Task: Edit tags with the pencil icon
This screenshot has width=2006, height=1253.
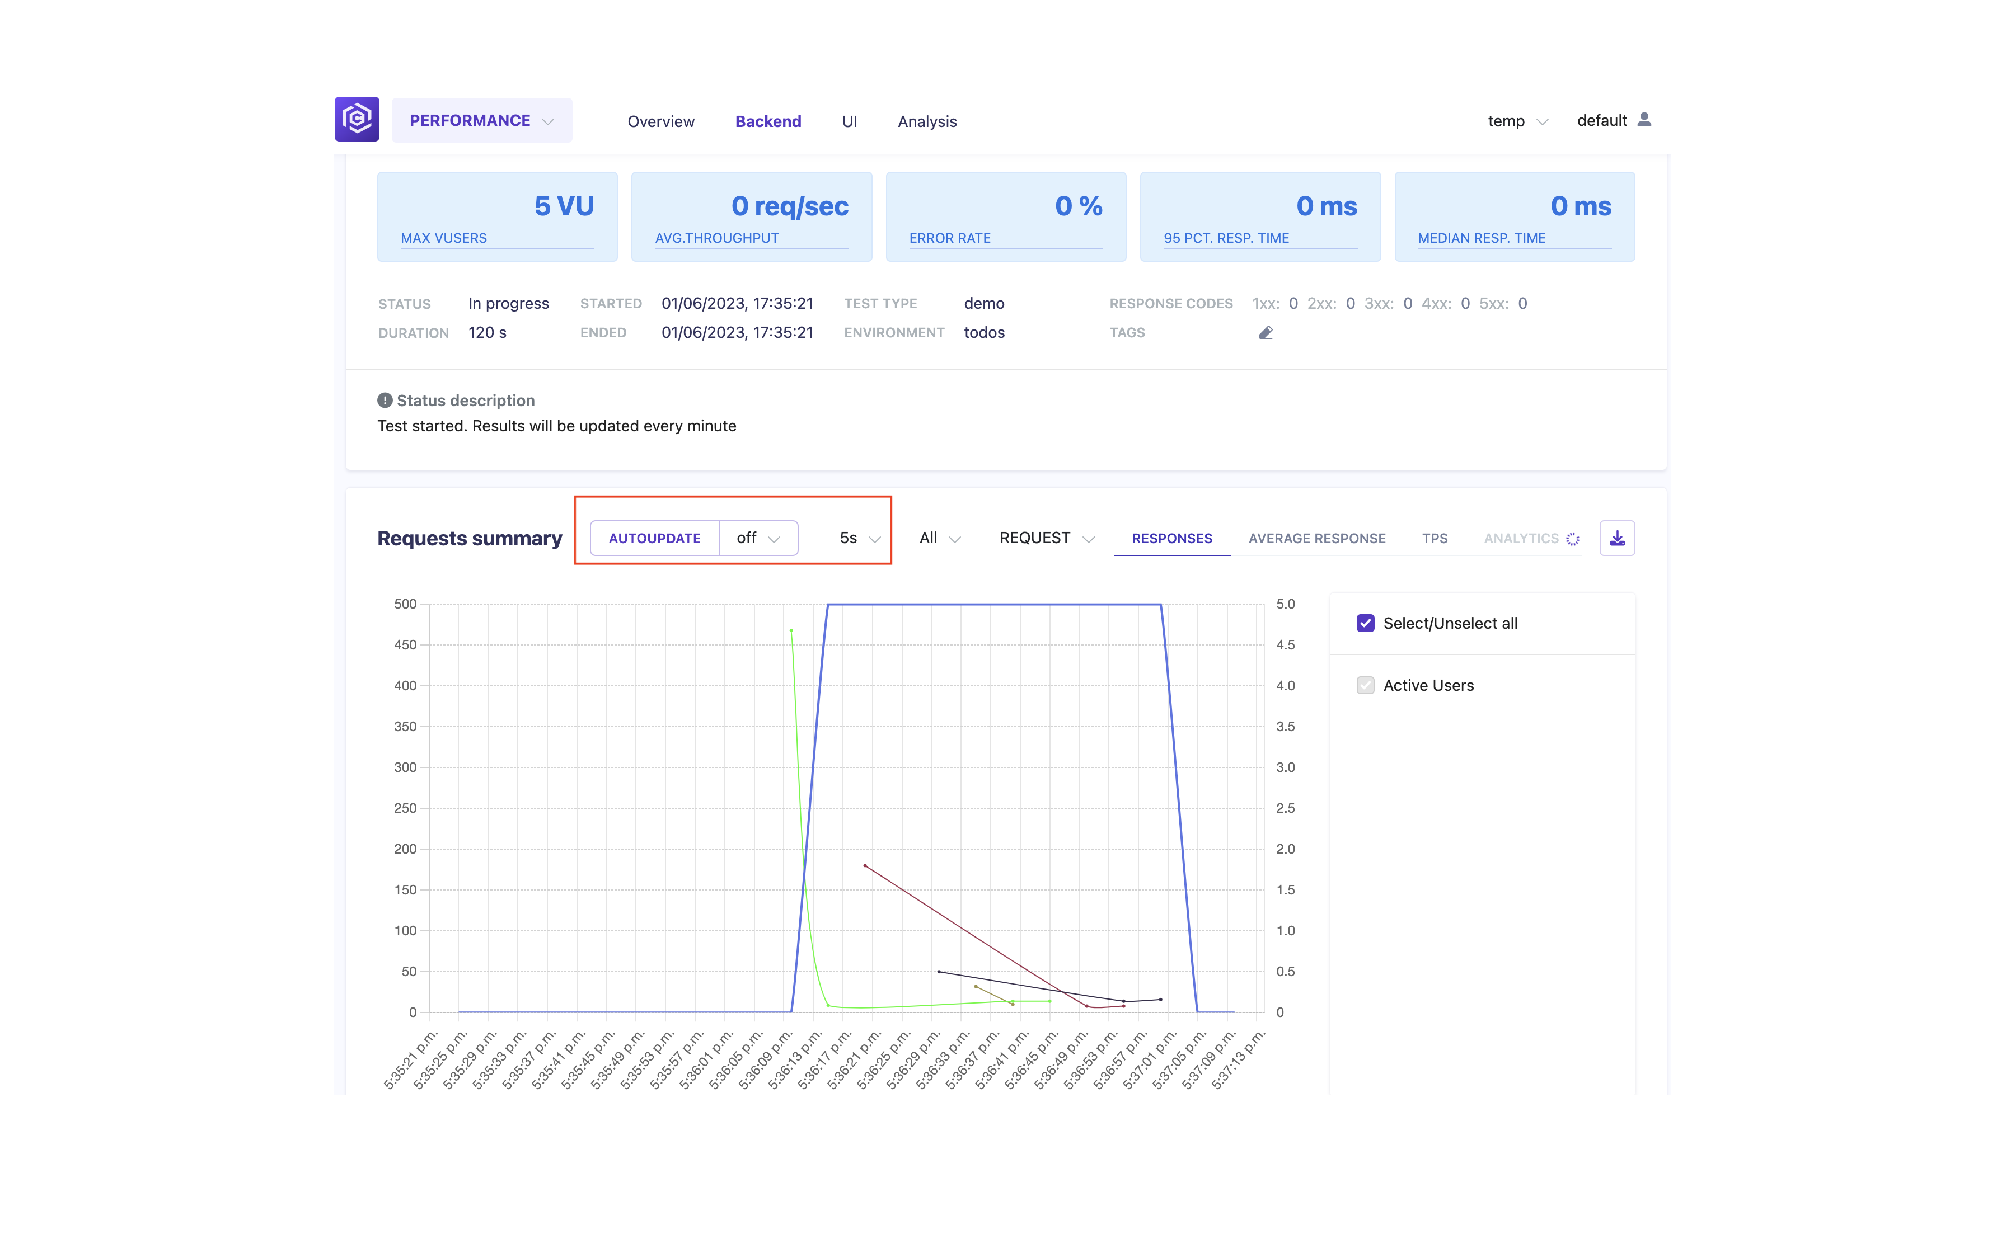Action: pos(1265,332)
